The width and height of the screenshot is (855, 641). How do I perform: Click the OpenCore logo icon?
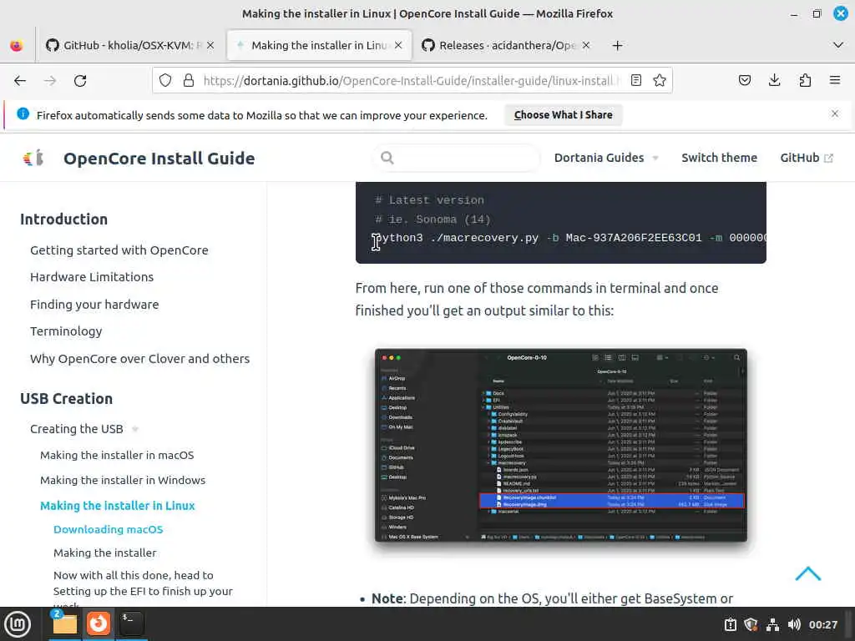pos(33,158)
